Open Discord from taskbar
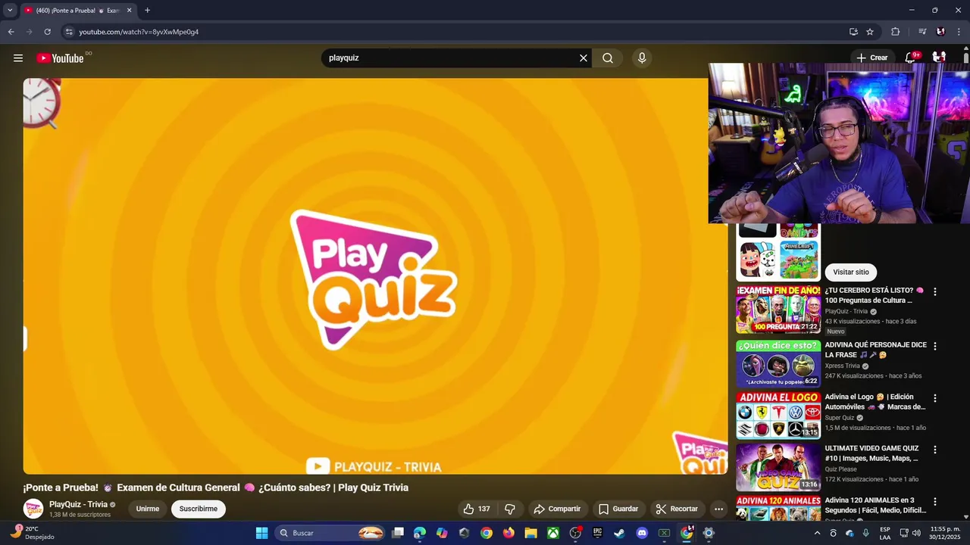 [x=642, y=533]
